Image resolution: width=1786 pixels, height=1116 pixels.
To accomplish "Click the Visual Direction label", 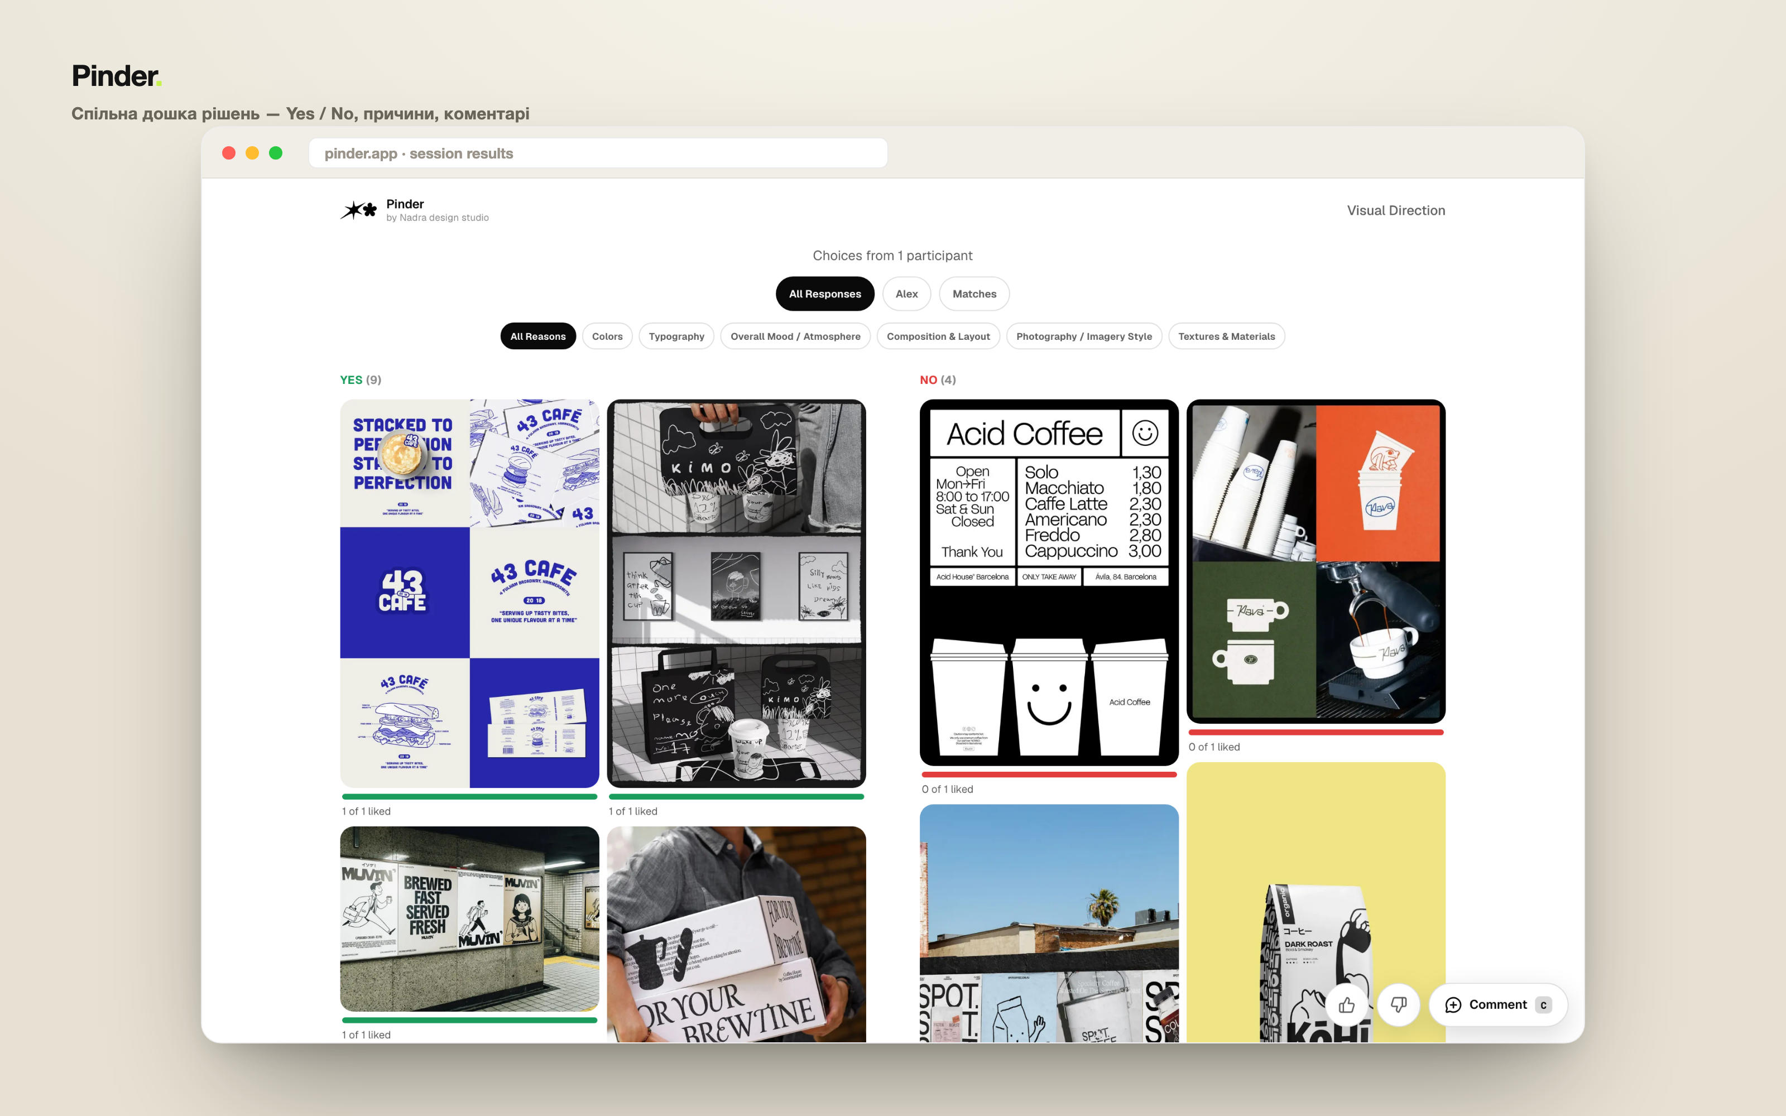I will pos(1395,210).
